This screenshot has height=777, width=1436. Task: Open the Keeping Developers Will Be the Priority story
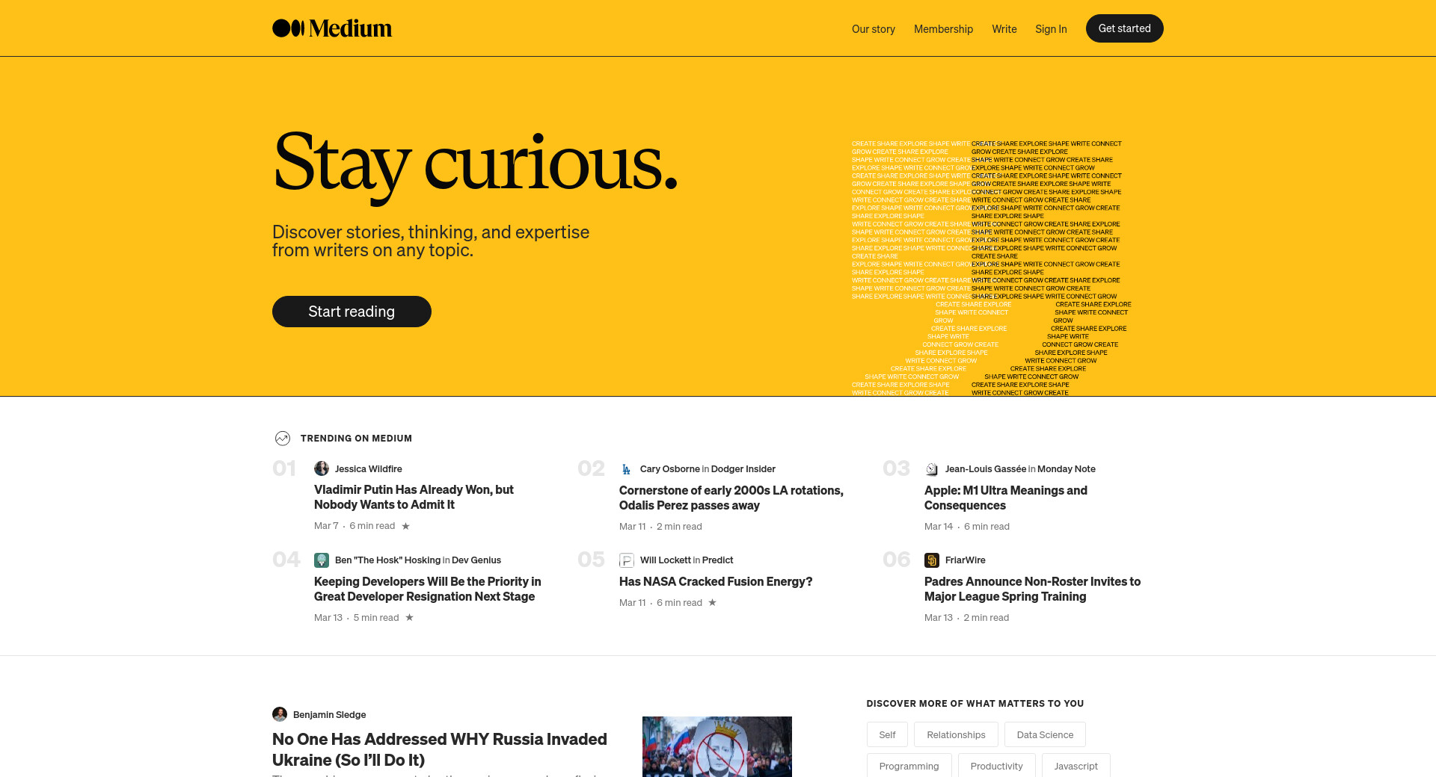pos(427,589)
